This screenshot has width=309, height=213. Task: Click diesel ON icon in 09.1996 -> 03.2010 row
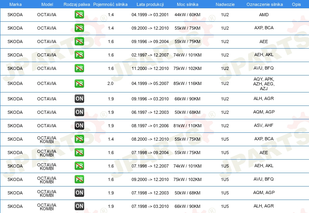(79, 99)
